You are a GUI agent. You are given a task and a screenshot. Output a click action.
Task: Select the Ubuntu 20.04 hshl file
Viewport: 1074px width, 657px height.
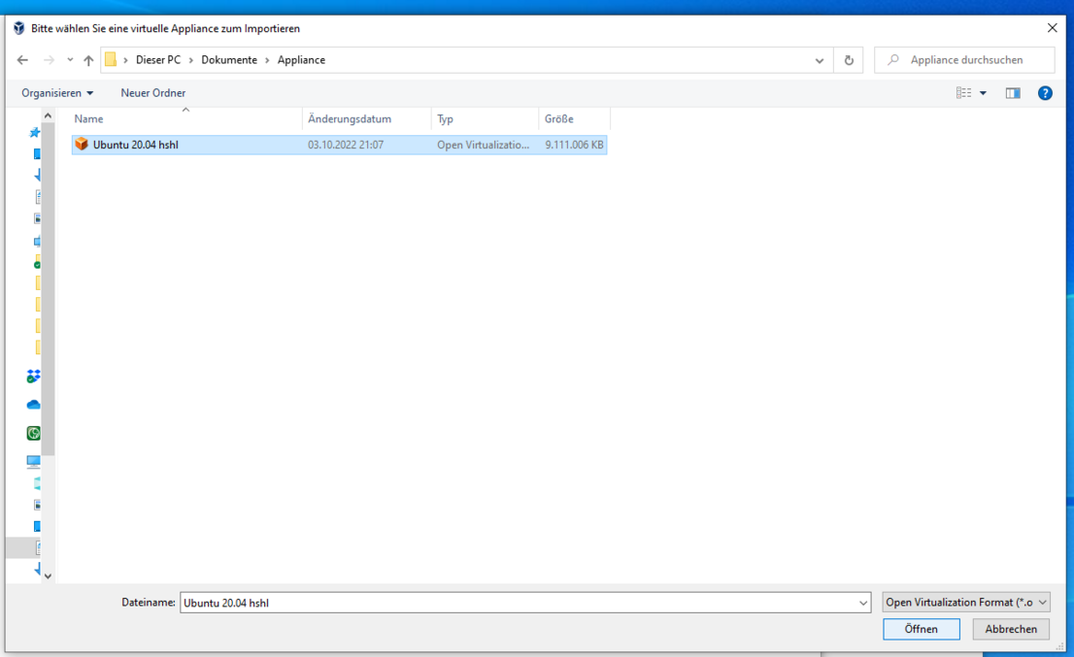pyautogui.click(x=136, y=145)
